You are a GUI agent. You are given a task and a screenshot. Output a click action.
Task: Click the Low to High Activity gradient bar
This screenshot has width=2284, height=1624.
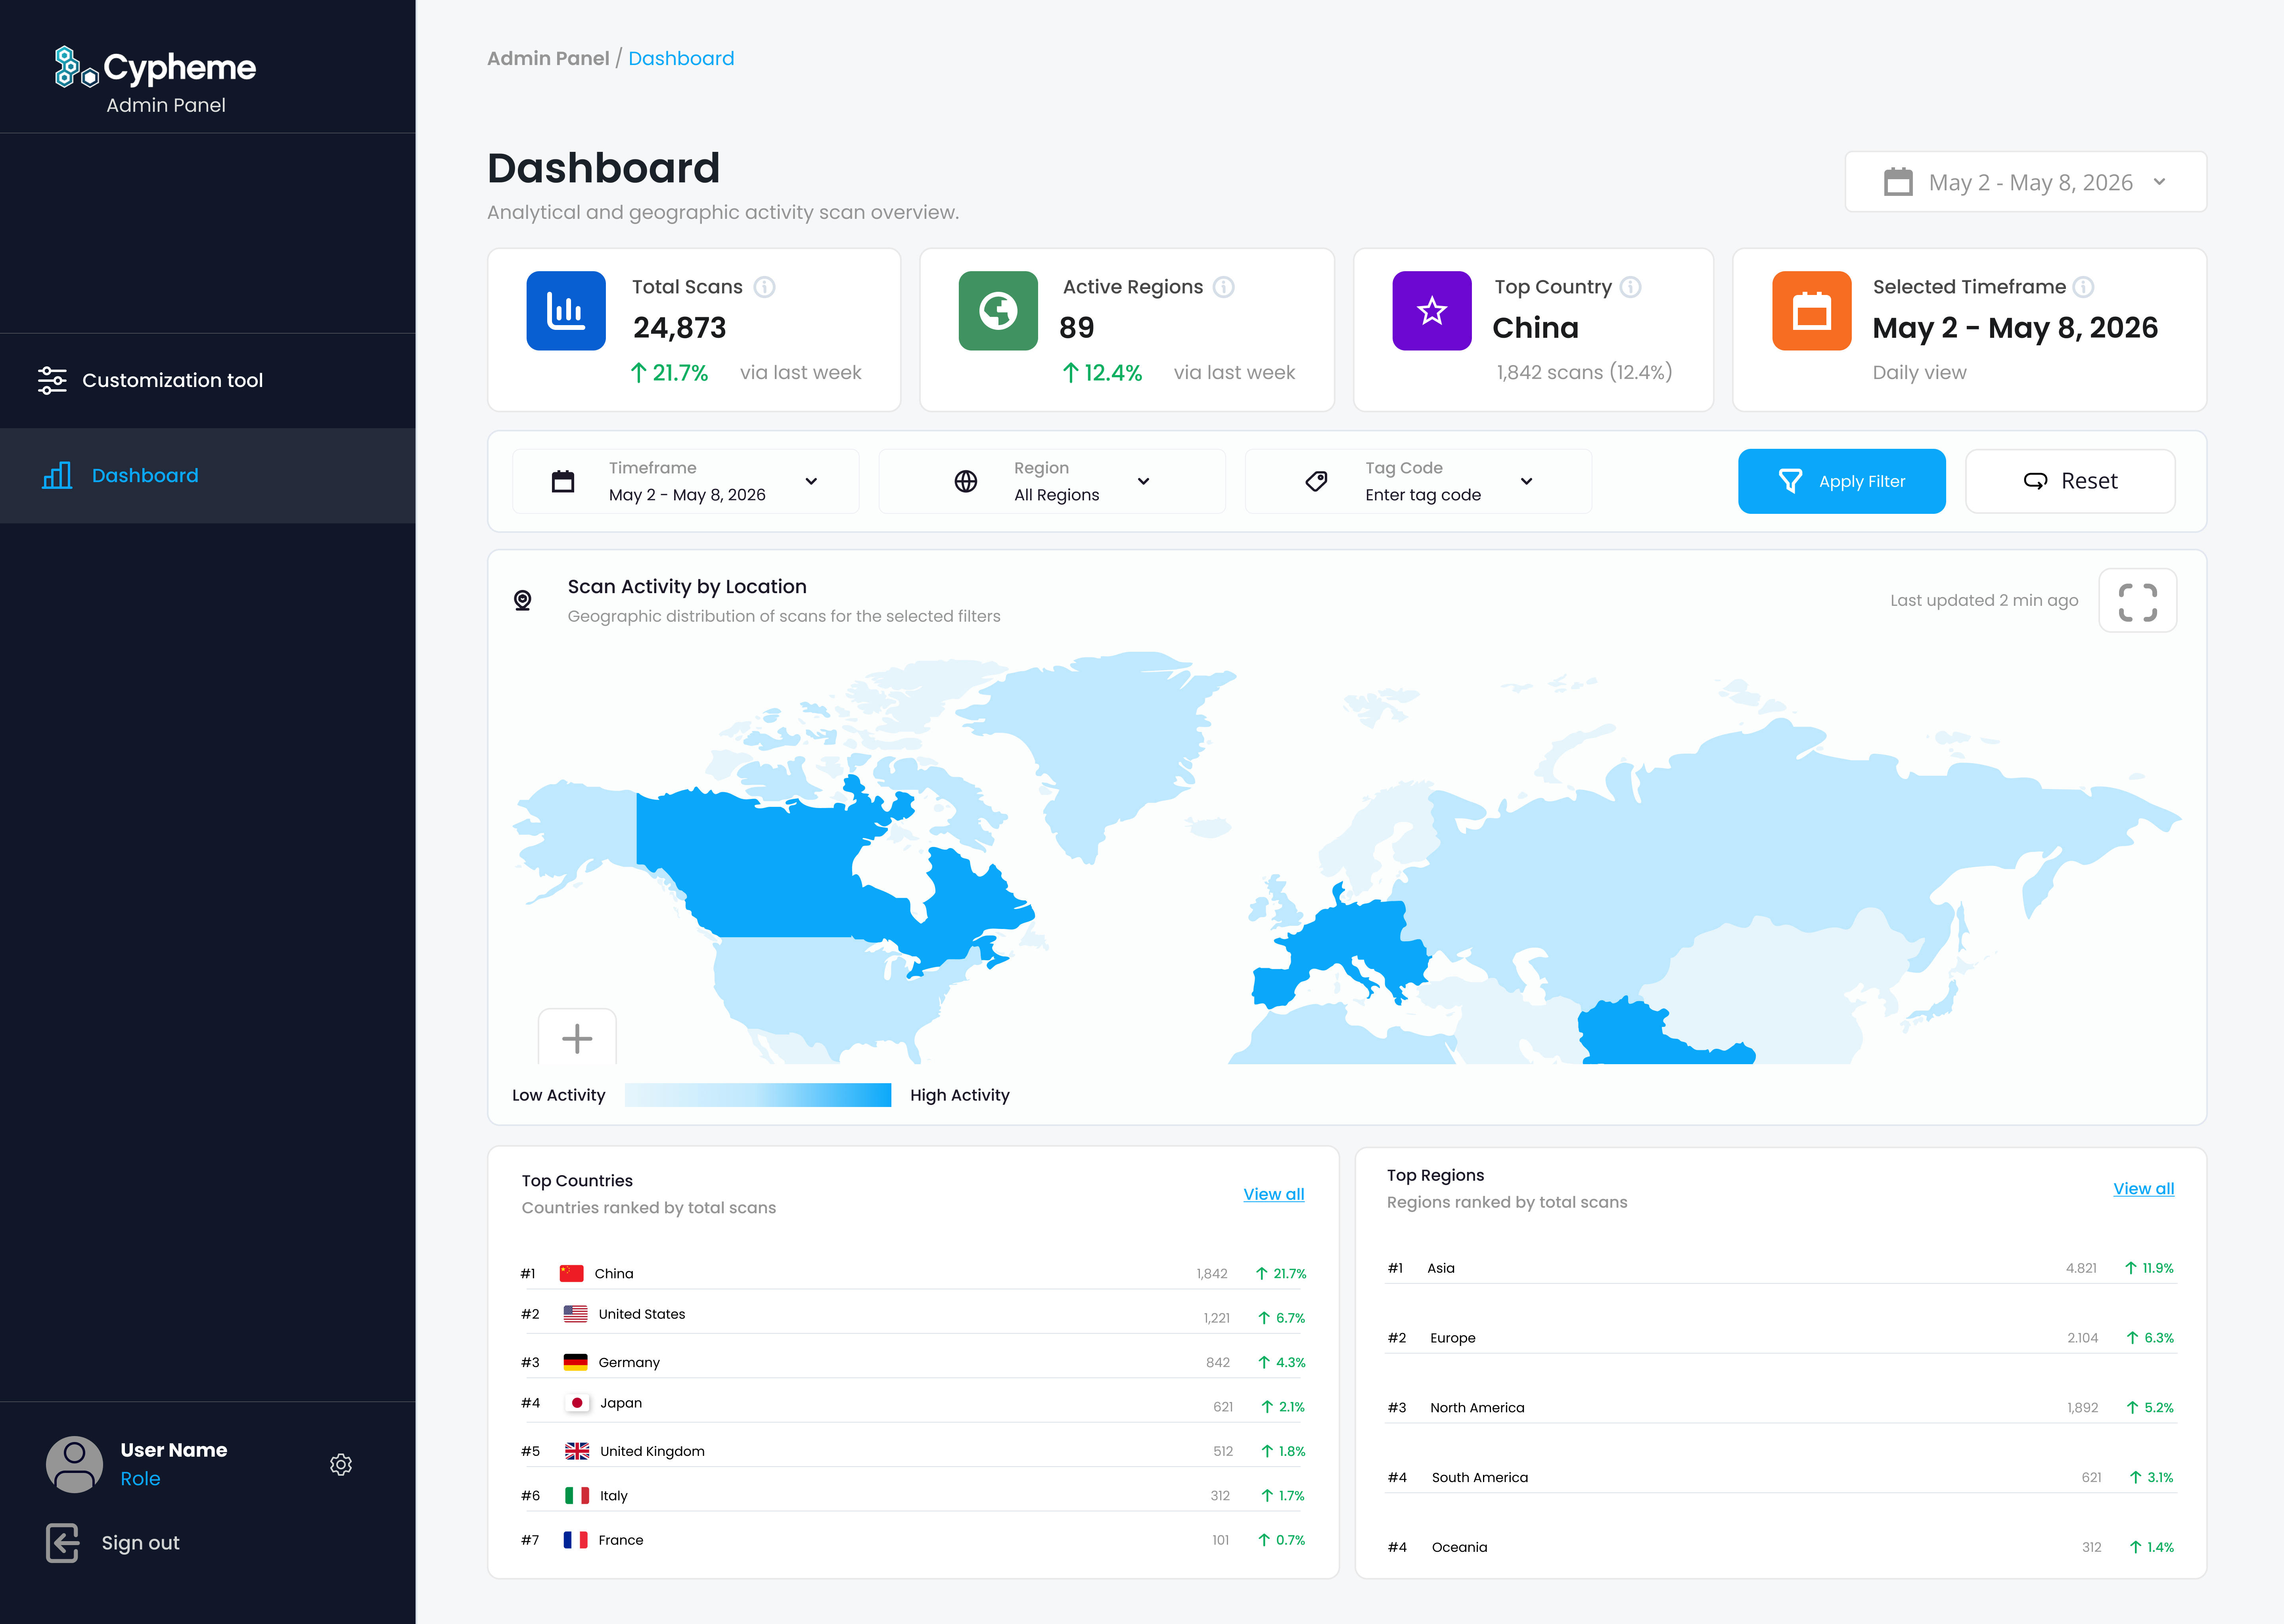coord(758,1095)
